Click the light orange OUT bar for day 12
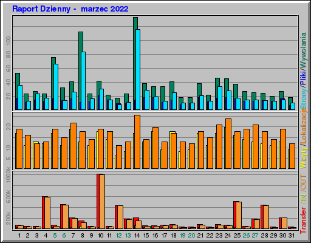 coord(120,217)
